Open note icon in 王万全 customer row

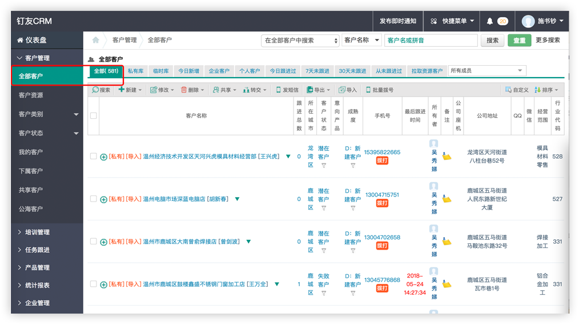tap(447, 284)
